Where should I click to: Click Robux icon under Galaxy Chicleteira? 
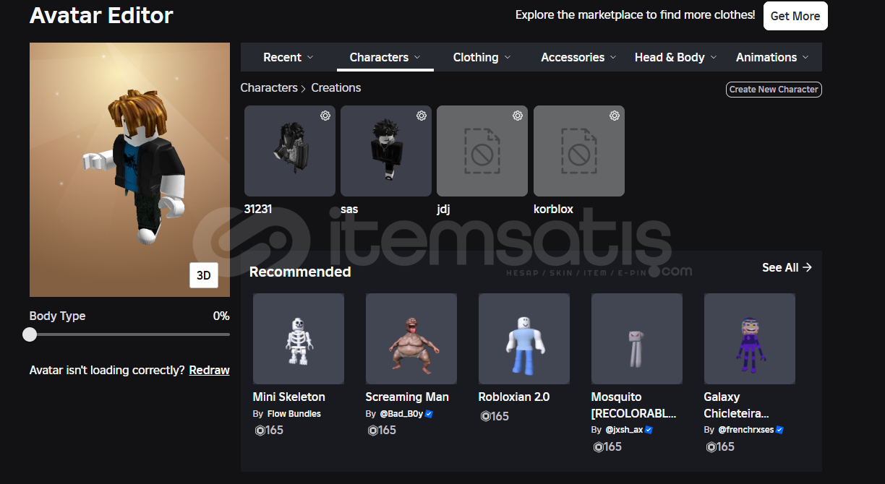pos(711,447)
